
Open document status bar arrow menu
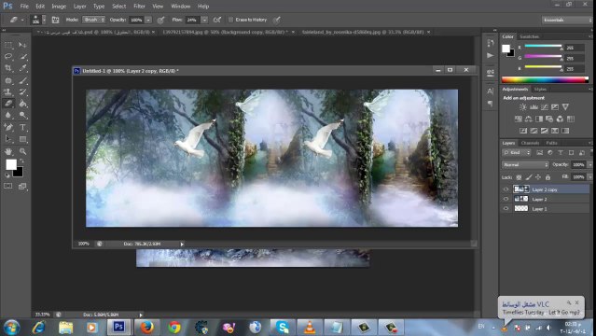coord(182,245)
